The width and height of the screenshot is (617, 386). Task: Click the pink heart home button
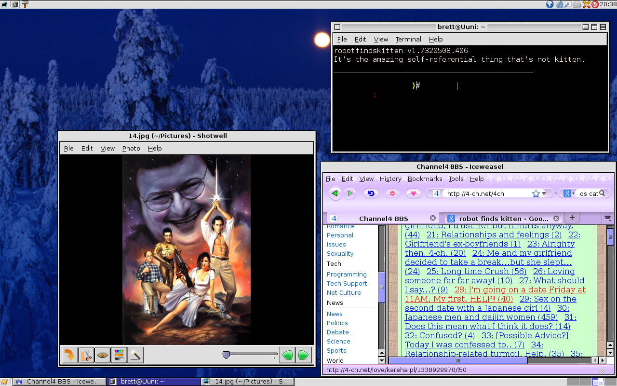click(413, 193)
